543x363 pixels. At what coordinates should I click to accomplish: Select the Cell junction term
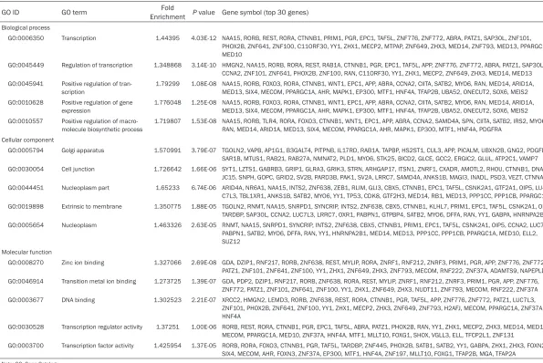pyautogui.click(x=78, y=169)
